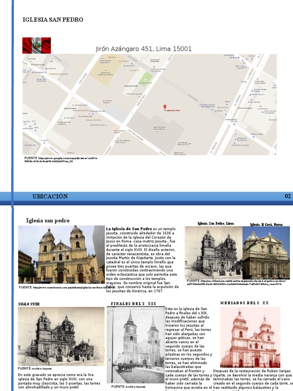
Task: Click the Peru flag icon
Action: (x=37, y=45)
